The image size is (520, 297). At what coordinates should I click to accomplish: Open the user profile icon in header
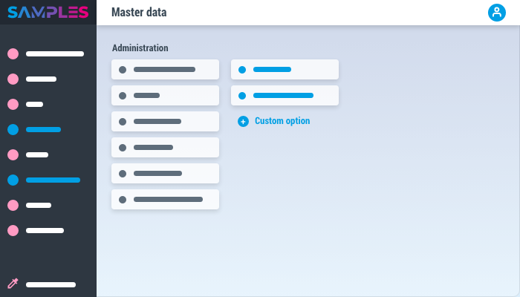(x=496, y=13)
